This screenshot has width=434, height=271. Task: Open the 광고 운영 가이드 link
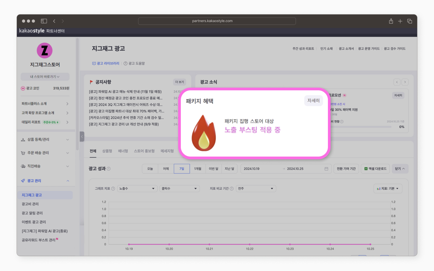[369, 48]
